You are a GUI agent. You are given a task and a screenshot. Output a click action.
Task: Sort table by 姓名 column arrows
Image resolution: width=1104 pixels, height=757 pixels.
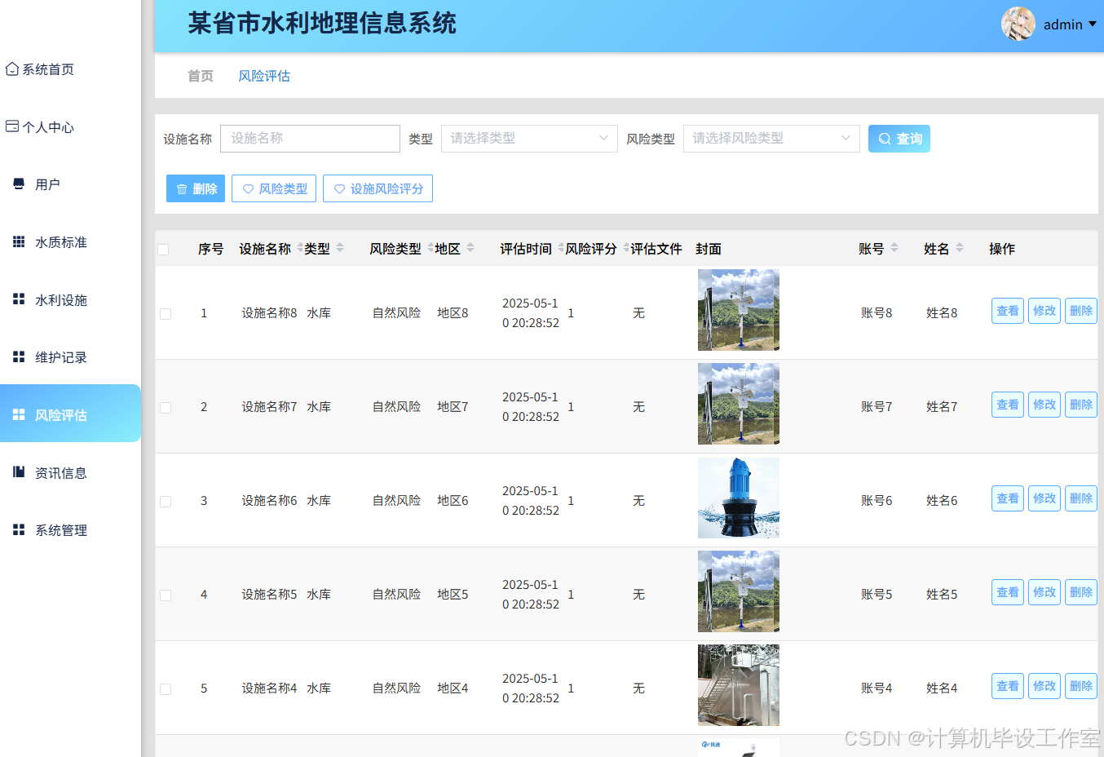[x=960, y=248]
